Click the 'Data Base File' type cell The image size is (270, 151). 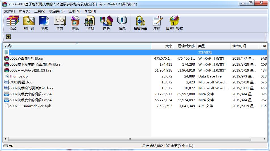pyautogui.click(x=210, y=76)
